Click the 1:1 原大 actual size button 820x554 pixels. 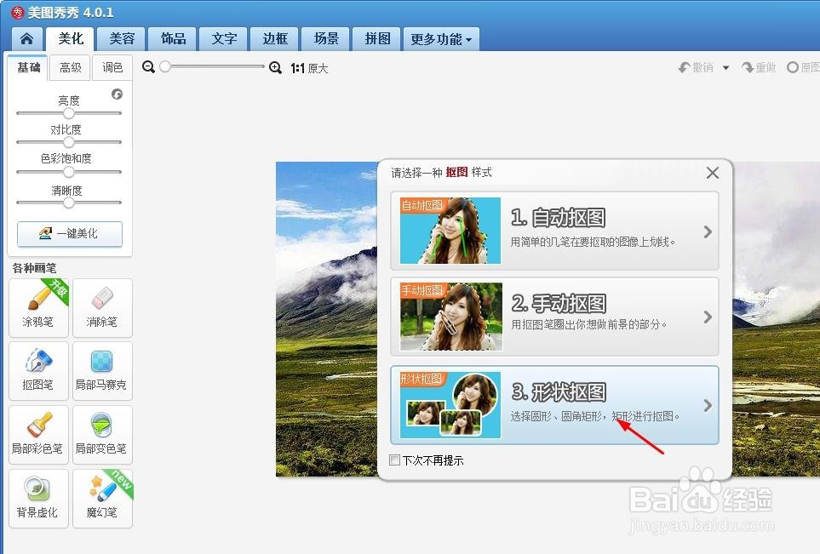click(309, 68)
